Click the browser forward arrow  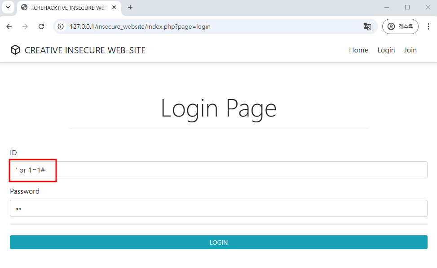pyautogui.click(x=25, y=26)
